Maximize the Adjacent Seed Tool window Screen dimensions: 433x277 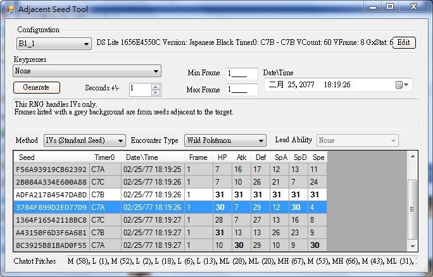pyautogui.click(x=390, y=7)
